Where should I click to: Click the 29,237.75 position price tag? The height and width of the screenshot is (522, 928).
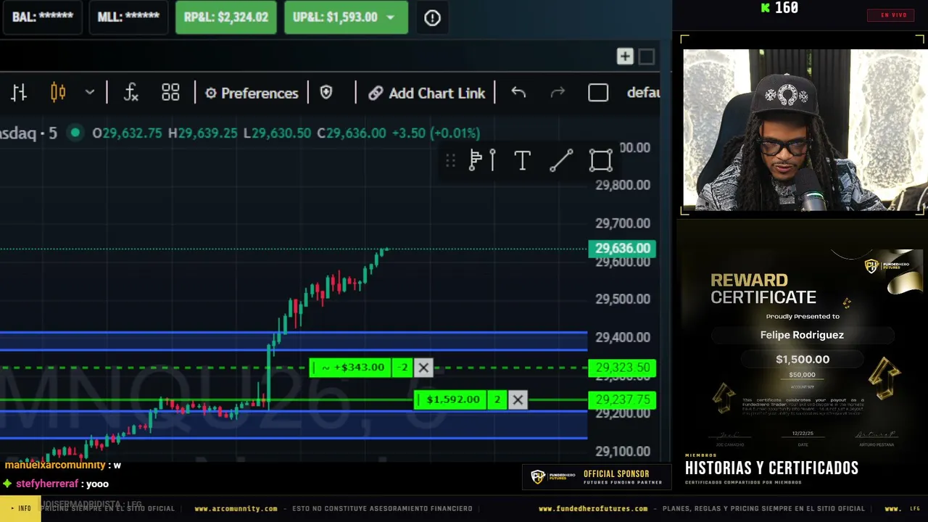click(622, 399)
